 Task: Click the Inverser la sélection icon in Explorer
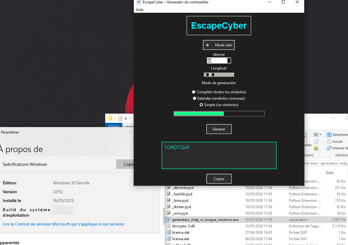pyautogui.click(x=329, y=148)
